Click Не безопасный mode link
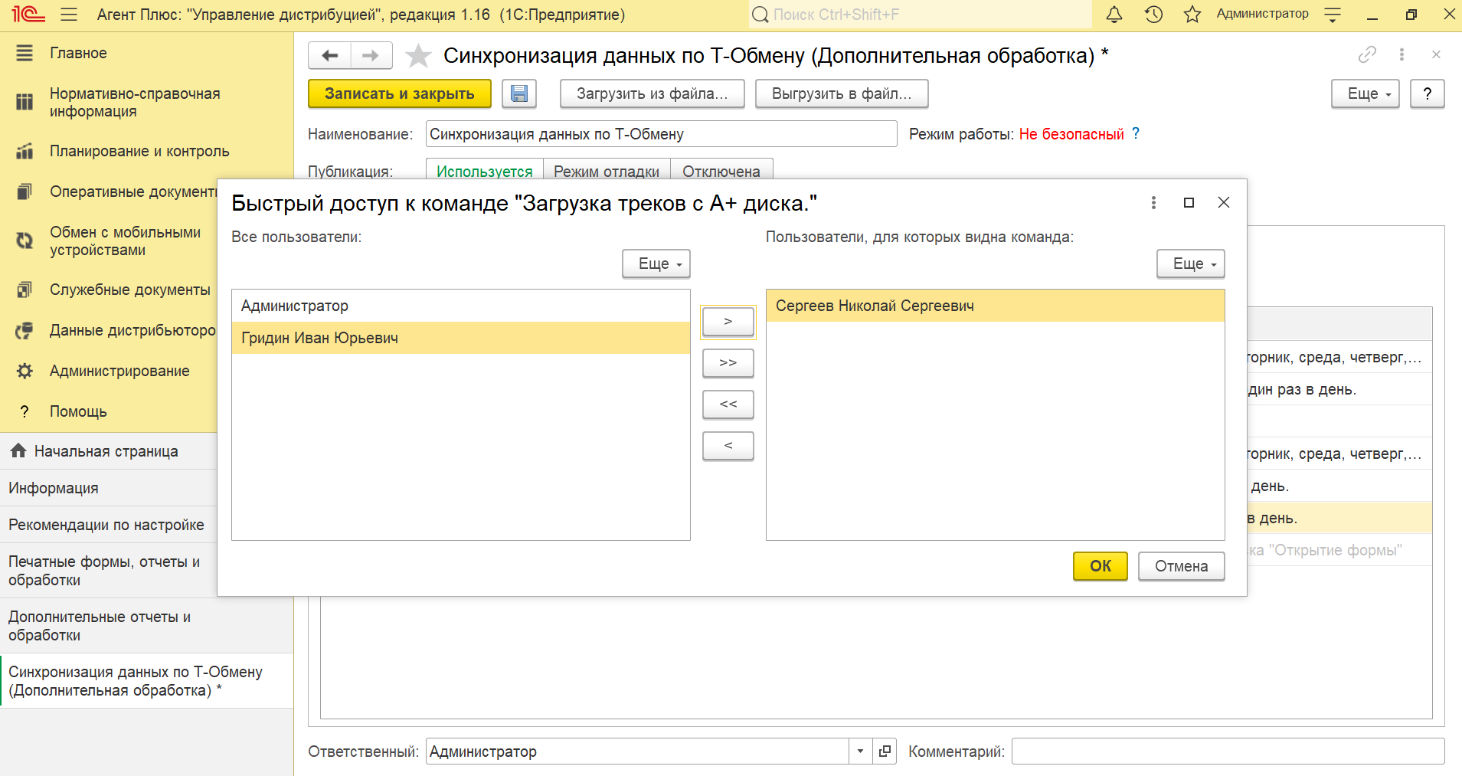The image size is (1462, 776). tap(1071, 134)
